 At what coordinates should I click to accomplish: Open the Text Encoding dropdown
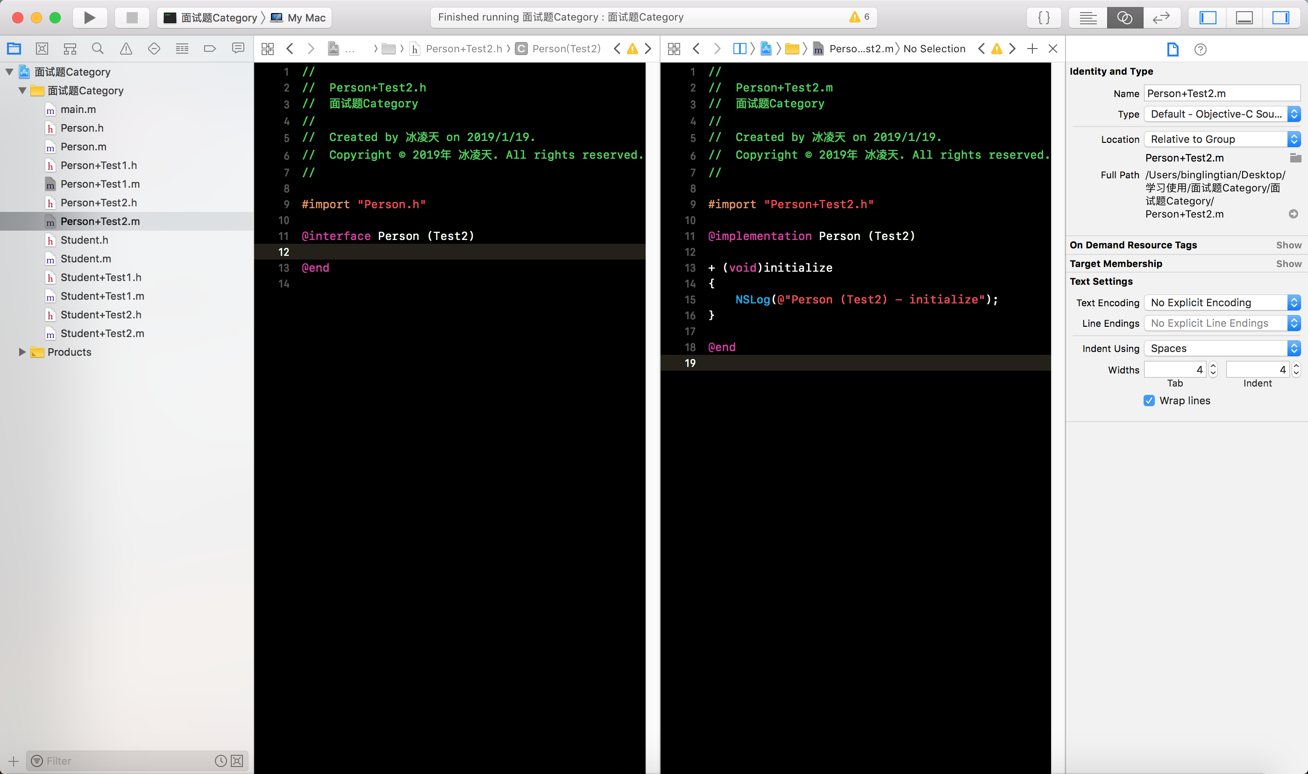1223,303
